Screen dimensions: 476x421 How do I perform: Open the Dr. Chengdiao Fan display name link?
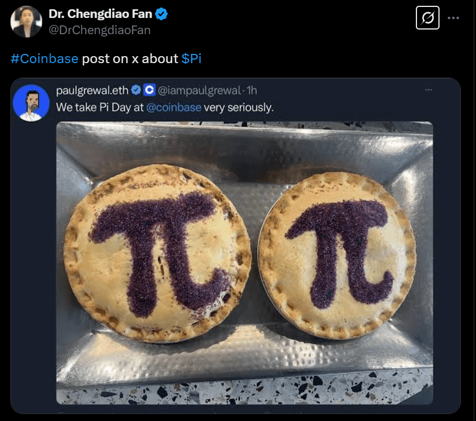pyautogui.click(x=101, y=14)
